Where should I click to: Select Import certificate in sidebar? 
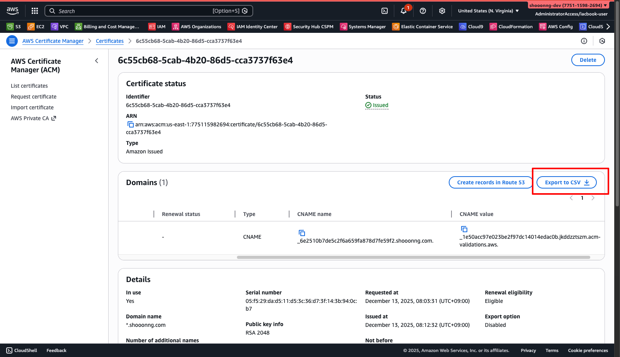[32, 107]
